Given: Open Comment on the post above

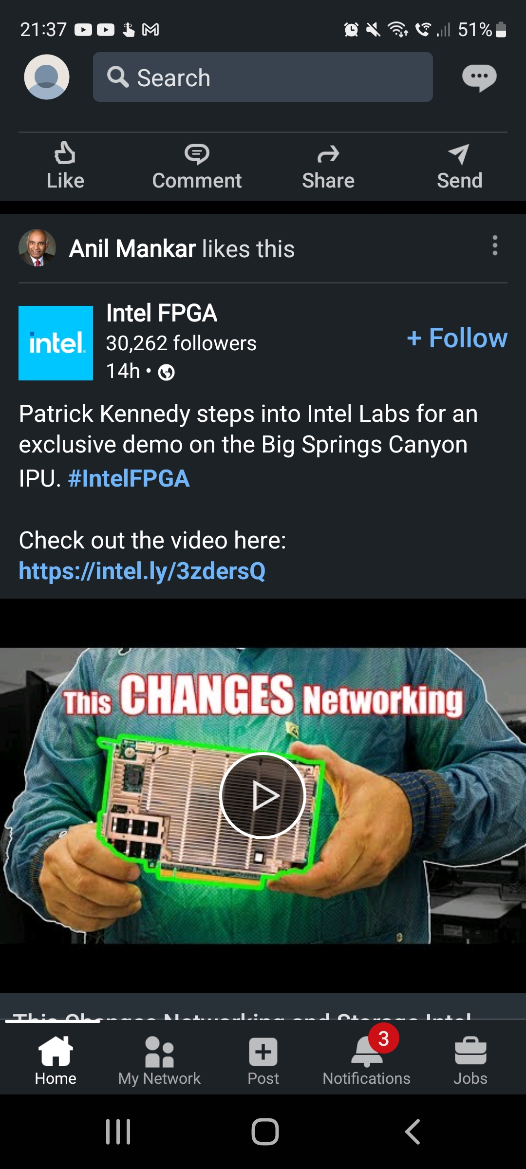Looking at the screenshot, I should click(x=197, y=166).
